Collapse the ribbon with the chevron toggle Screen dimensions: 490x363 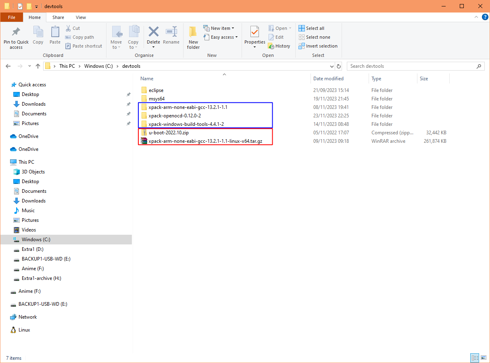pyautogui.click(x=476, y=17)
